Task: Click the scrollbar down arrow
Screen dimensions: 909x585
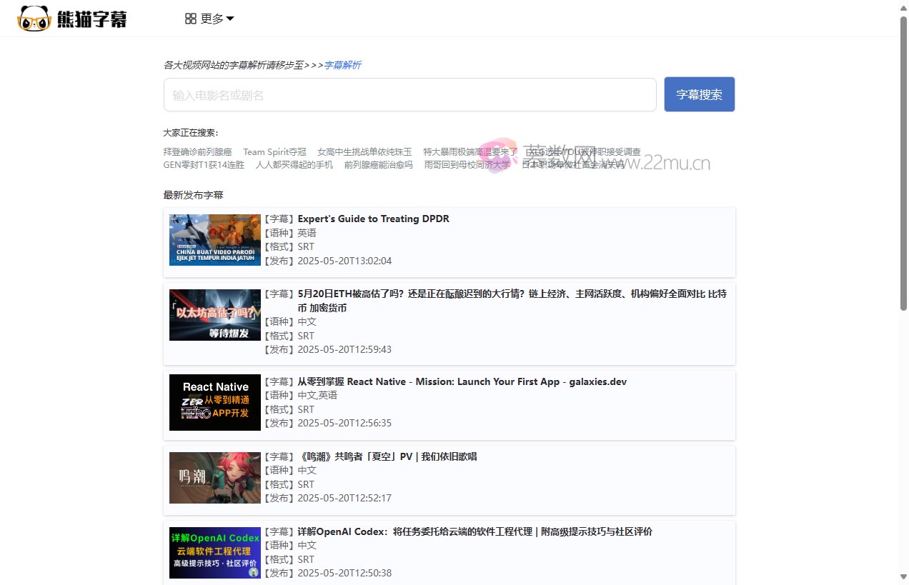Action: click(x=903, y=577)
